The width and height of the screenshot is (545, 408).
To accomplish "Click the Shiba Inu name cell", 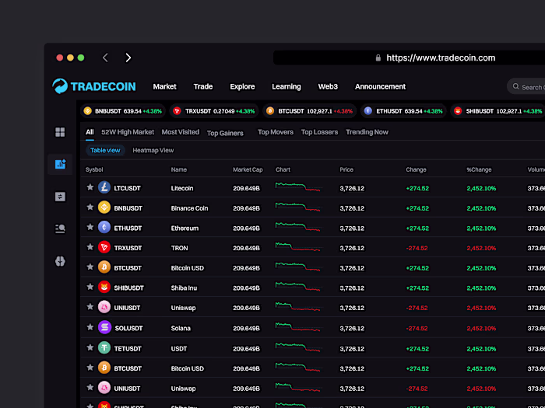I will point(184,288).
